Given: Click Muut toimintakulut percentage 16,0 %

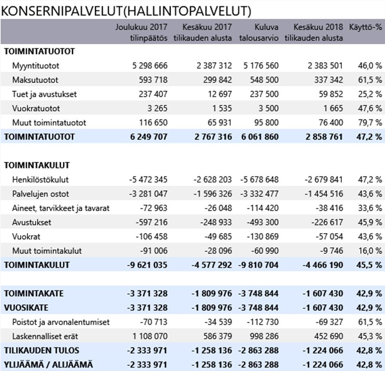Looking at the screenshot, I should click(x=370, y=251).
